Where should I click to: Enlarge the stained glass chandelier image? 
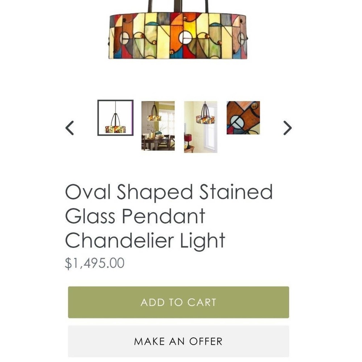click(x=177, y=33)
